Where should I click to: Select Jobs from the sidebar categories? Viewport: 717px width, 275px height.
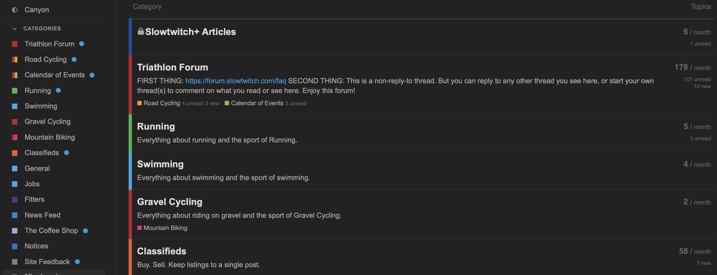[32, 184]
